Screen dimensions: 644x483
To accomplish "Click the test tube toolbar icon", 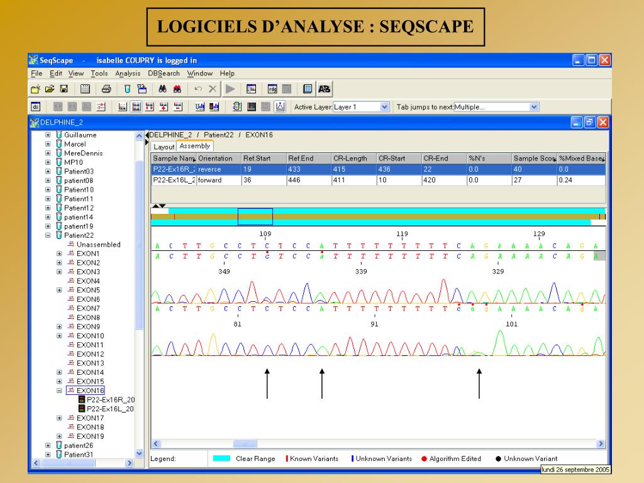I will point(127,89).
